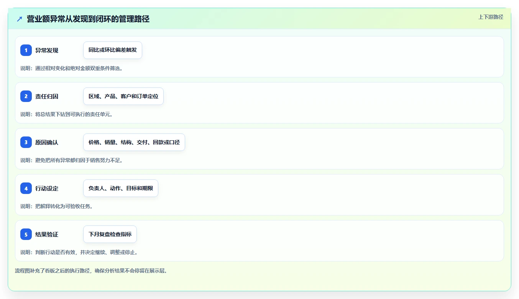519x299 pixels.
Task: Click the 行动设定 step label
Action: [47, 189]
